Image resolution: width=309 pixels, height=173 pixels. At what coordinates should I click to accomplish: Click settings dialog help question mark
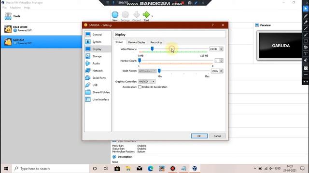click(212, 25)
